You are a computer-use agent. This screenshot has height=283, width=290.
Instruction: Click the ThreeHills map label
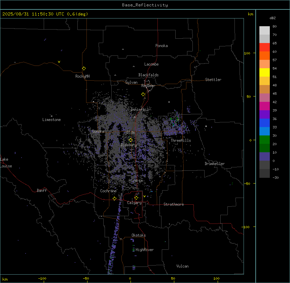pyautogui.click(x=181, y=140)
